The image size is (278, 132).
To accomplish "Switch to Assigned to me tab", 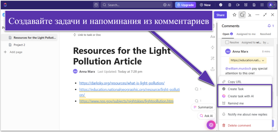I will click(x=246, y=34).
